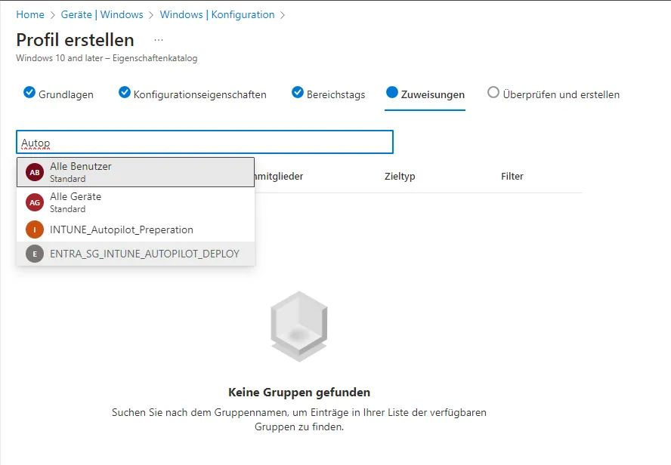
Task: Pick ENTRA_SG_INTUNE_AUTOPILOT_DEPLOY group
Action: (x=144, y=254)
